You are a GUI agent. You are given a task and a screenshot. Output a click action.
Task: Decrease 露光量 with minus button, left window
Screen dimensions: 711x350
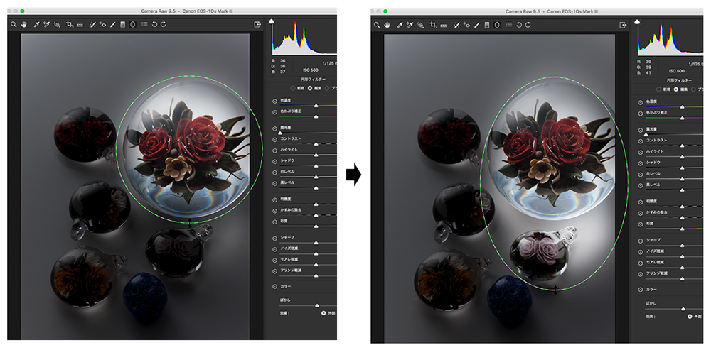tap(274, 128)
